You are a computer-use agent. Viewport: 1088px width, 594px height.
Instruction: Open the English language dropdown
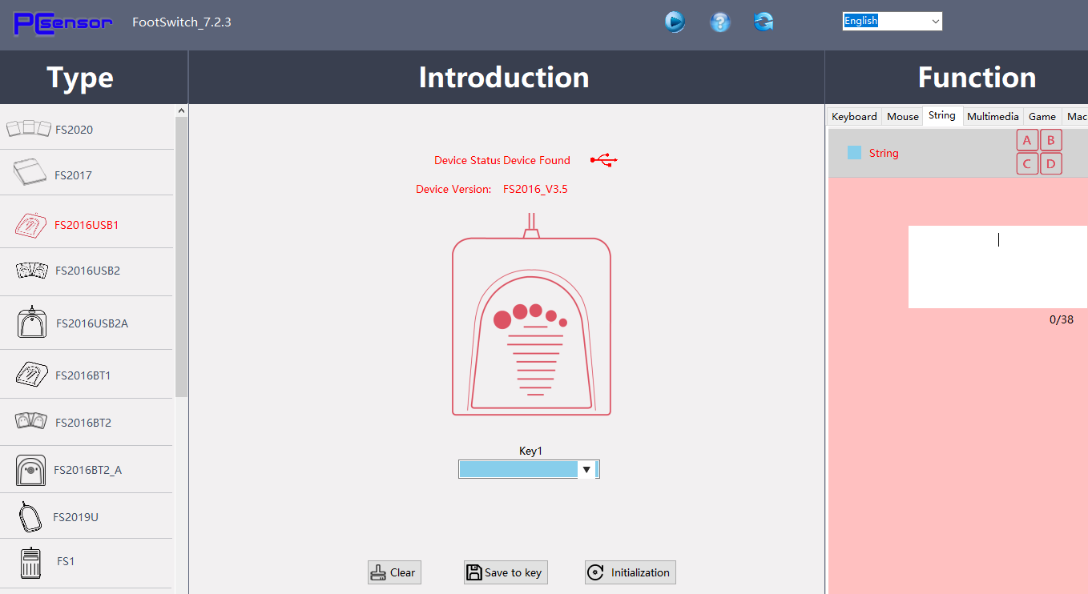tap(892, 22)
